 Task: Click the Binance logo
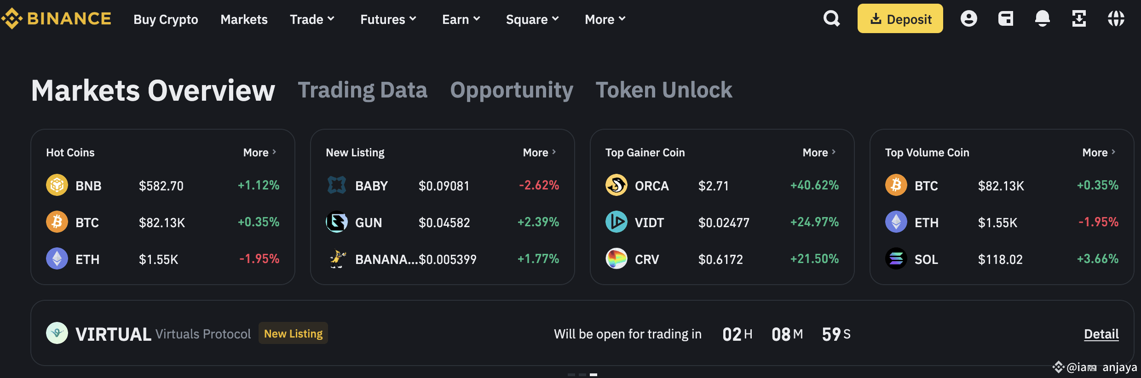(56, 19)
